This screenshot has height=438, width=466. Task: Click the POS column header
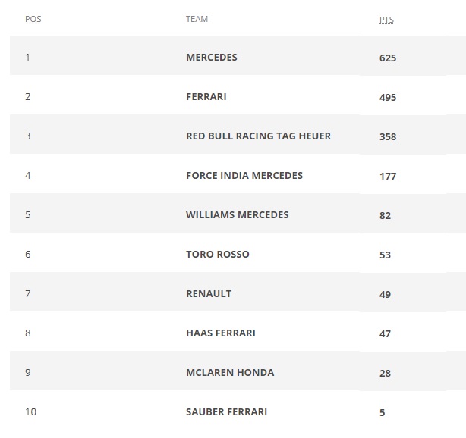pyautogui.click(x=33, y=19)
